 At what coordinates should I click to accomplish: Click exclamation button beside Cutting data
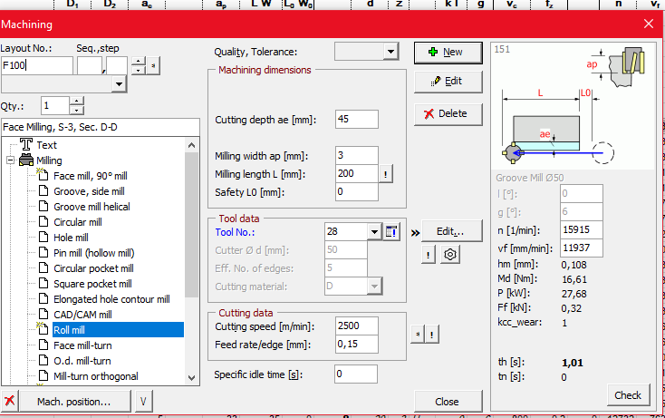coord(432,335)
